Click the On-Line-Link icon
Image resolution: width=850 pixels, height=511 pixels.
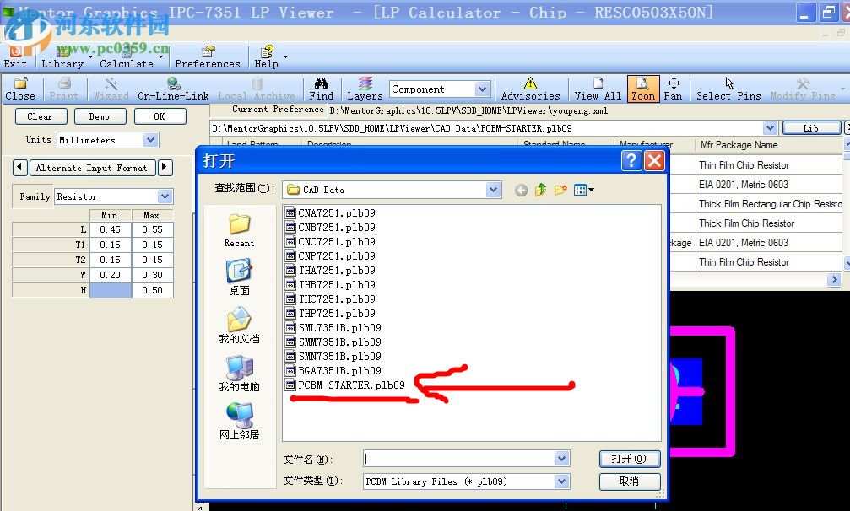click(x=171, y=84)
